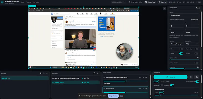
Task: Click the MultiCam Studio Pro logo icon
Action: click(x=2, y=2)
